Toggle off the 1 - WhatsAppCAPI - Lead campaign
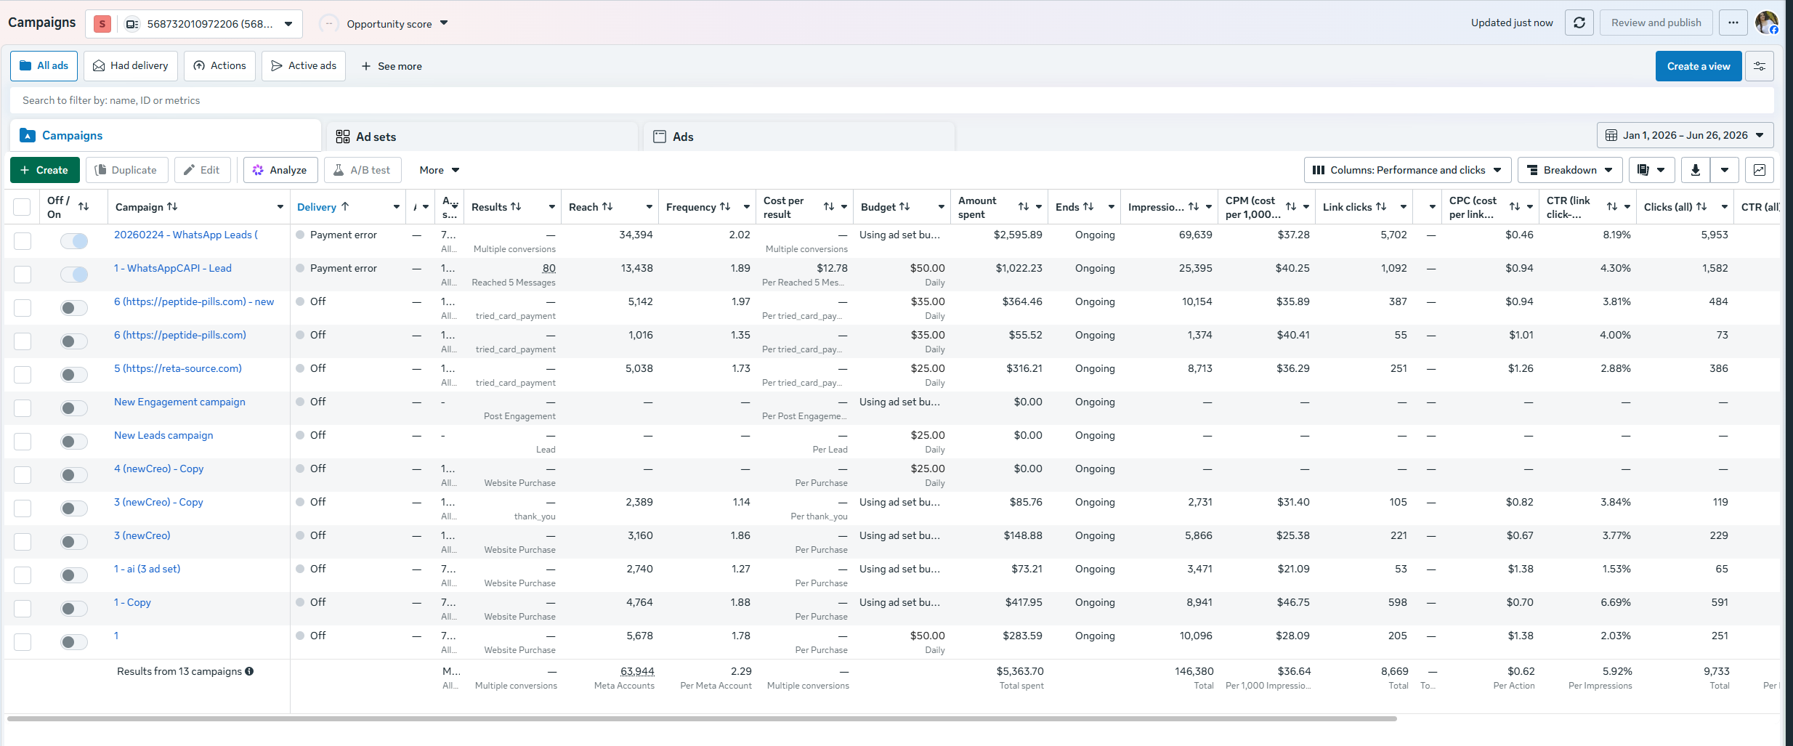1793x746 pixels. point(74,275)
